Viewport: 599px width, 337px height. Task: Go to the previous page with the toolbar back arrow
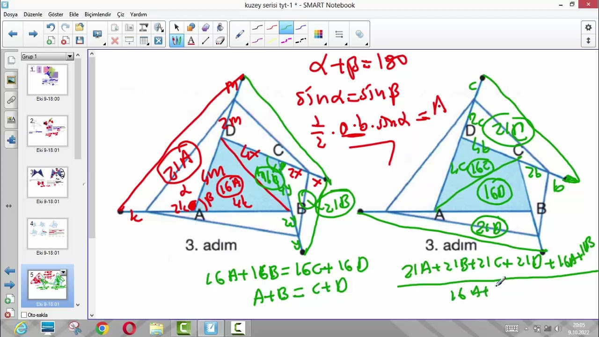click(13, 34)
